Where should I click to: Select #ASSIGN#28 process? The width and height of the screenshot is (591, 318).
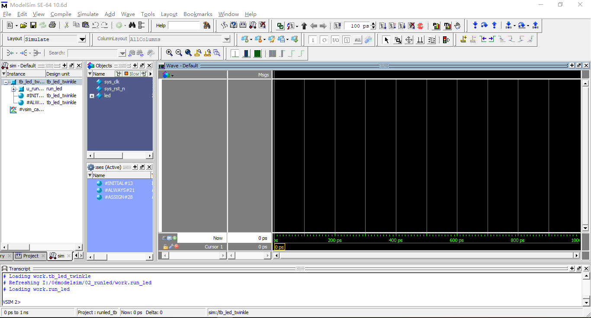pyautogui.click(x=119, y=197)
